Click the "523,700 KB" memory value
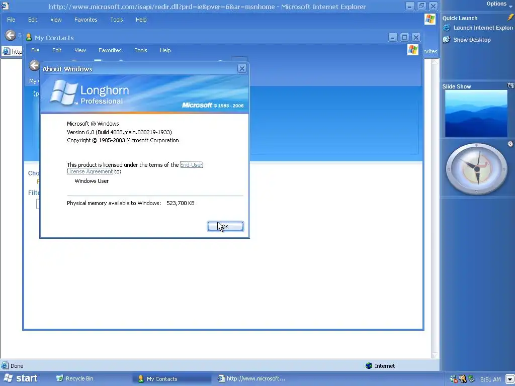The width and height of the screenshot is (515, 386). (x=181, y=203)
